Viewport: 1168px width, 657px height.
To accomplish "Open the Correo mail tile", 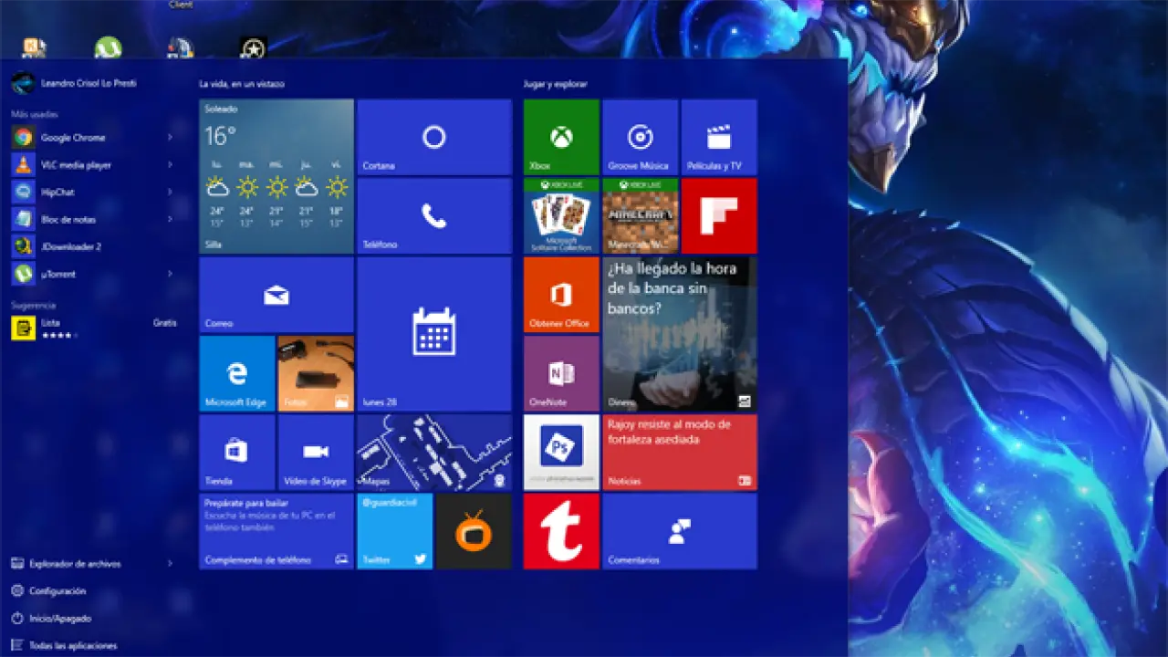I will coord(276,295).
